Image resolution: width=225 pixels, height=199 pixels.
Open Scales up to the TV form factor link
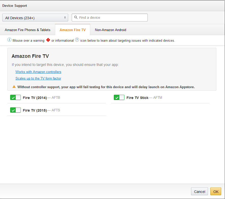point(38,78)
